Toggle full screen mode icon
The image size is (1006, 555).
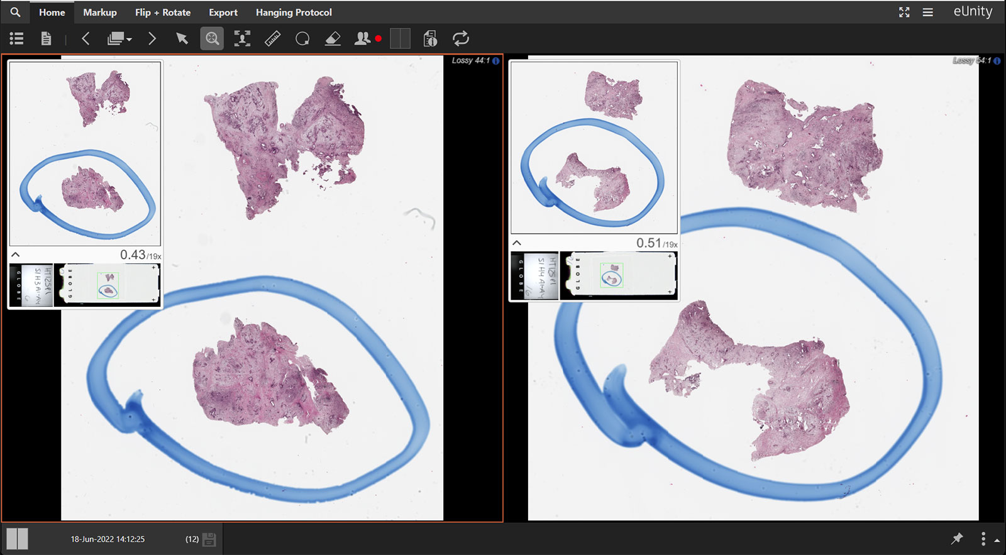point(904,12)
